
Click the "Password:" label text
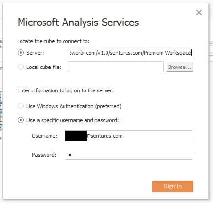44,155
